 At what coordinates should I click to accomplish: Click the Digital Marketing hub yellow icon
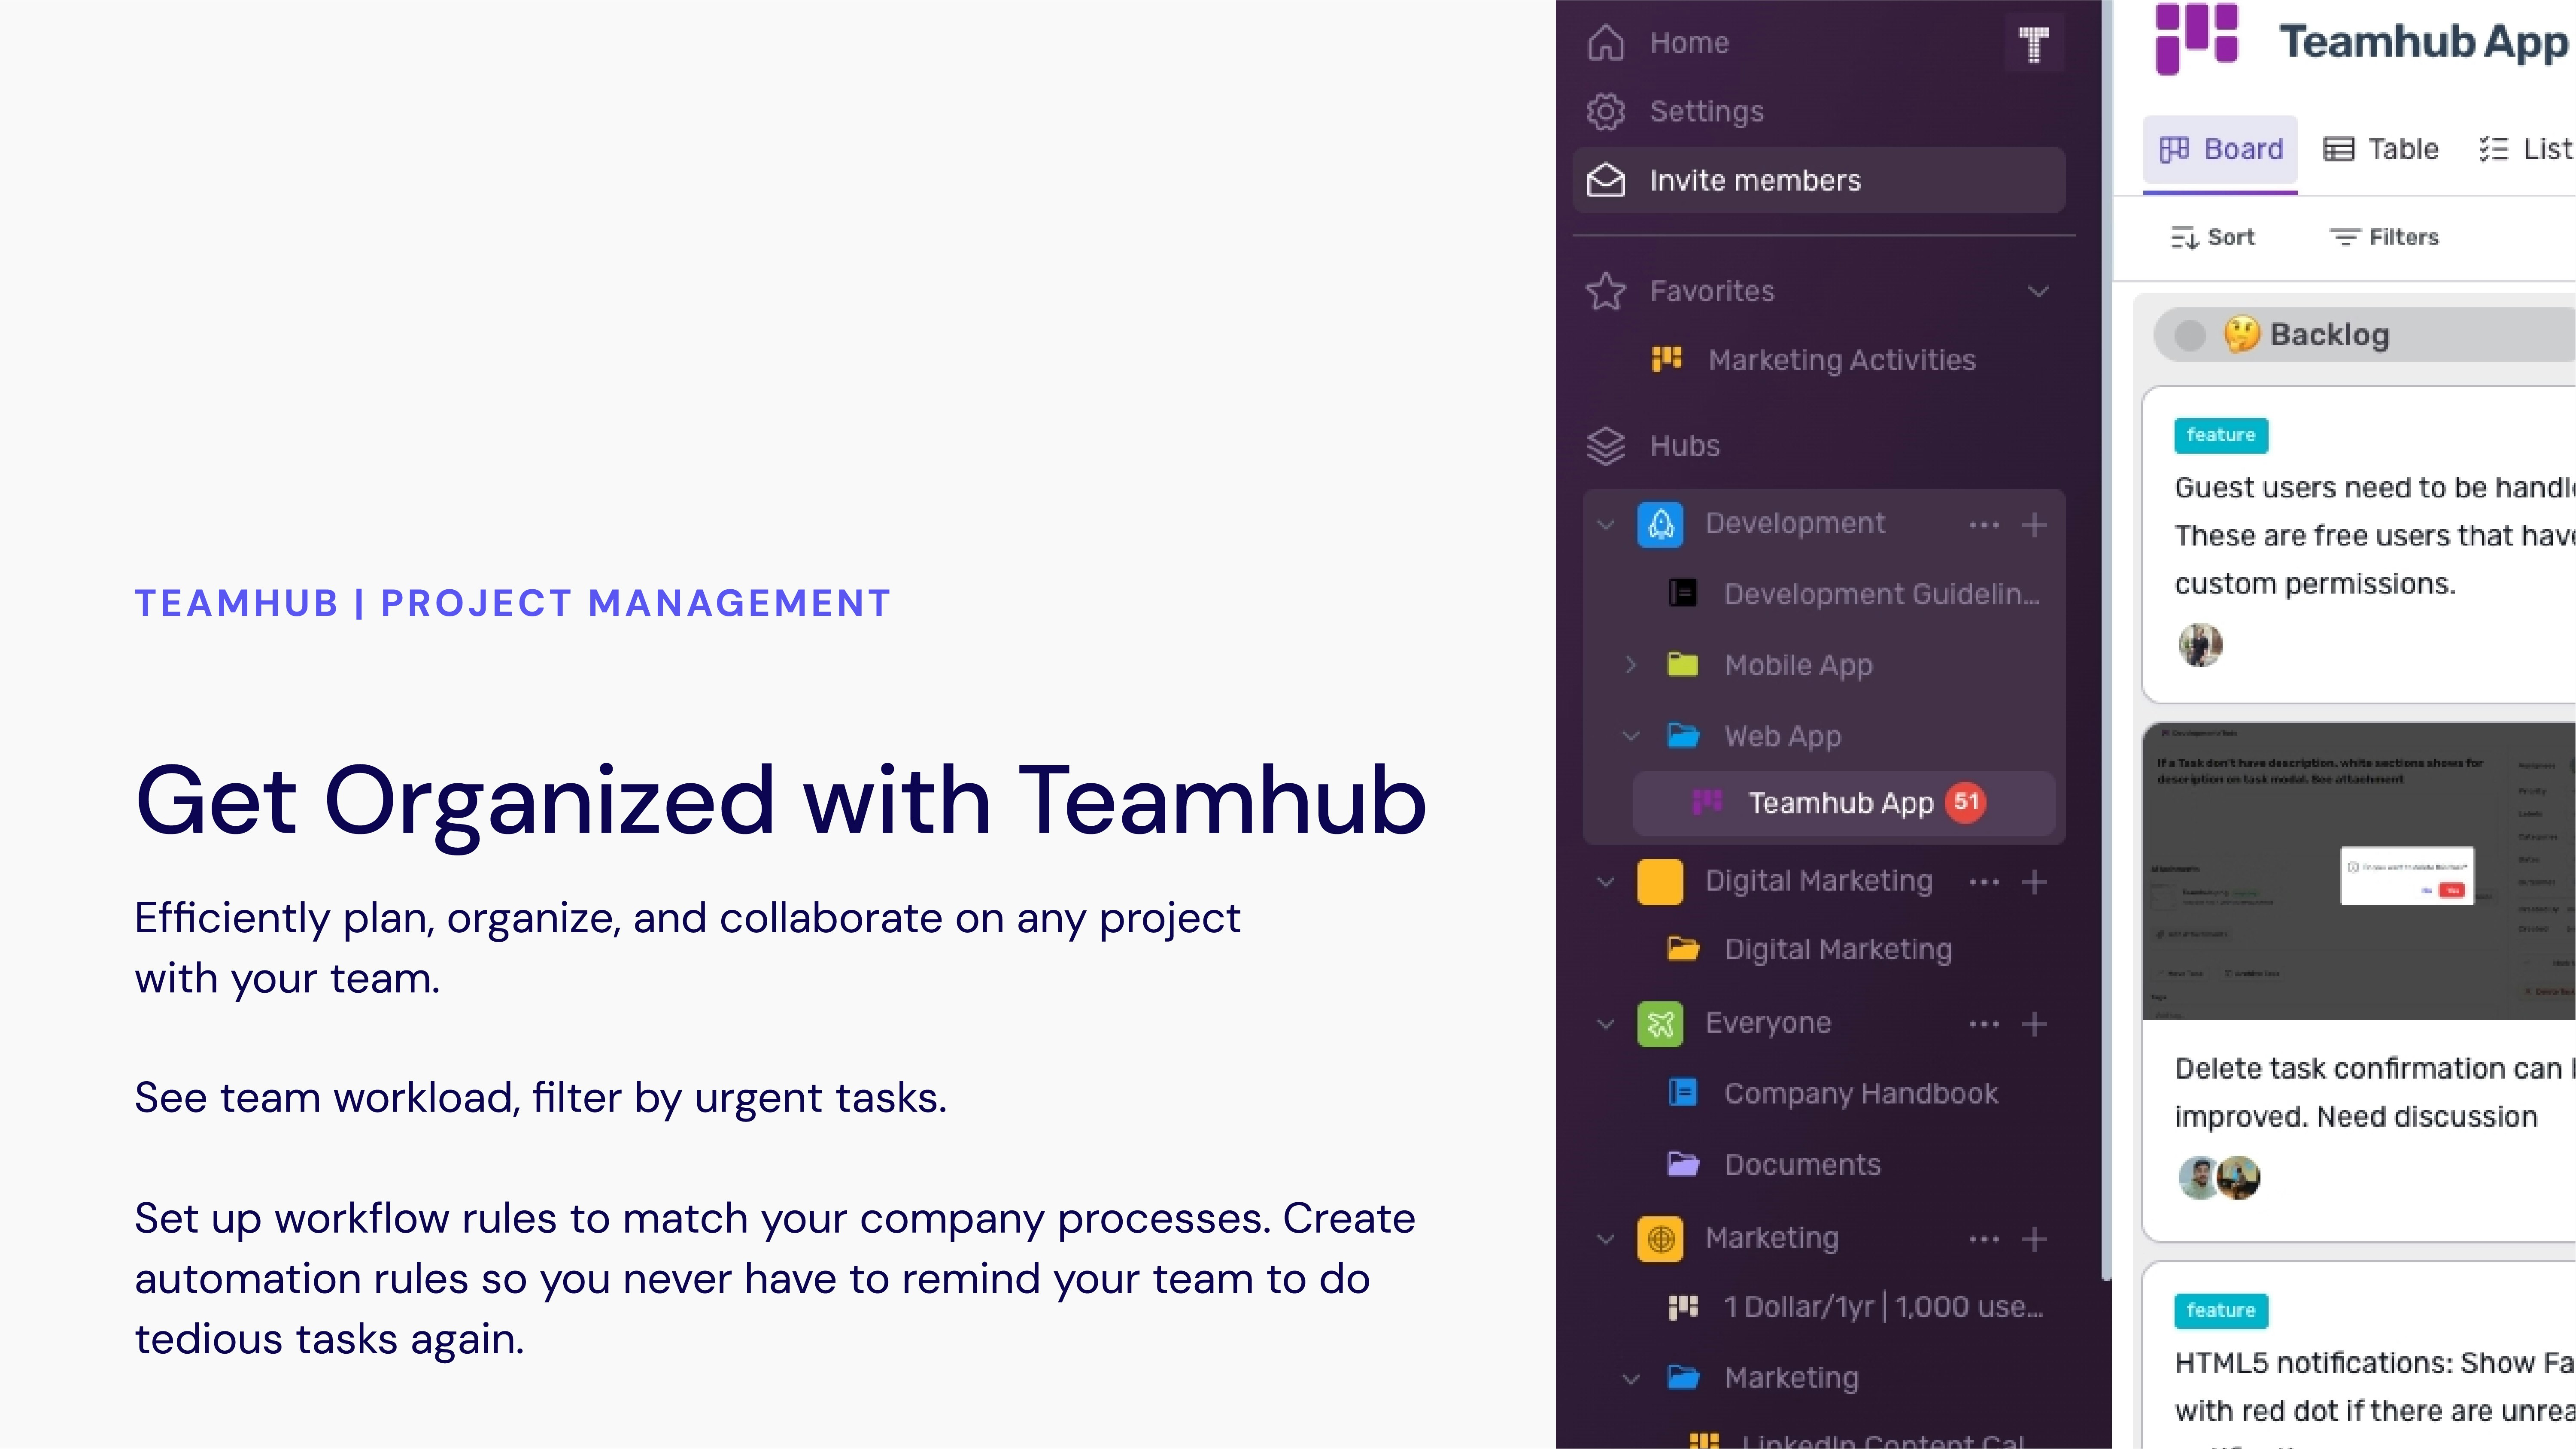[1660, 881]
